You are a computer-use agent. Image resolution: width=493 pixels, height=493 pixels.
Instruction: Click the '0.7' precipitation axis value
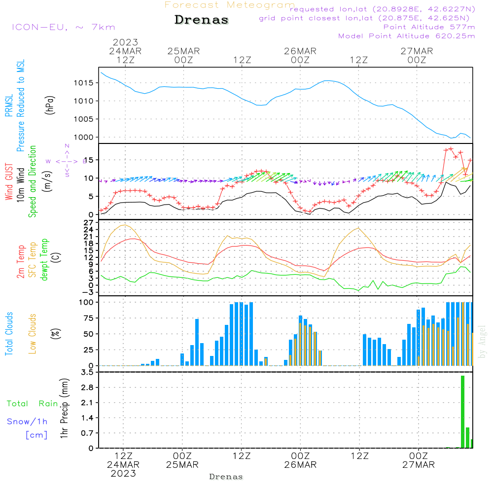coord(87,433)
